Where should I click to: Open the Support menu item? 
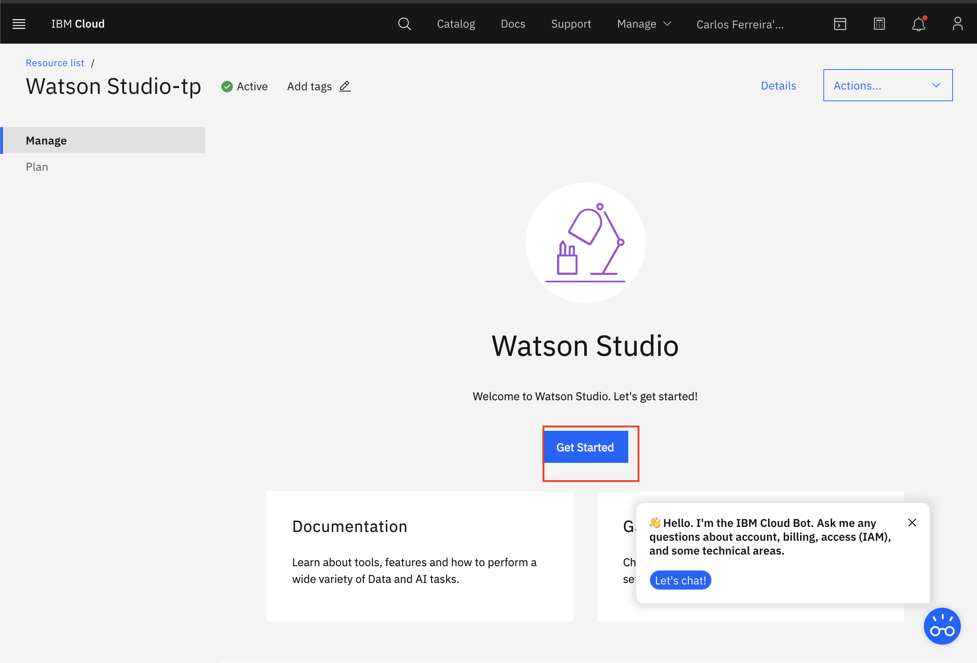click(571, 24)
